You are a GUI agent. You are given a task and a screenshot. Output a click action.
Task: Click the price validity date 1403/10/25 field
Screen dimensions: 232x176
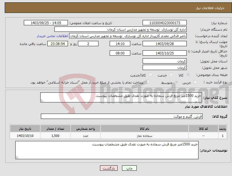tap(165, 53)
